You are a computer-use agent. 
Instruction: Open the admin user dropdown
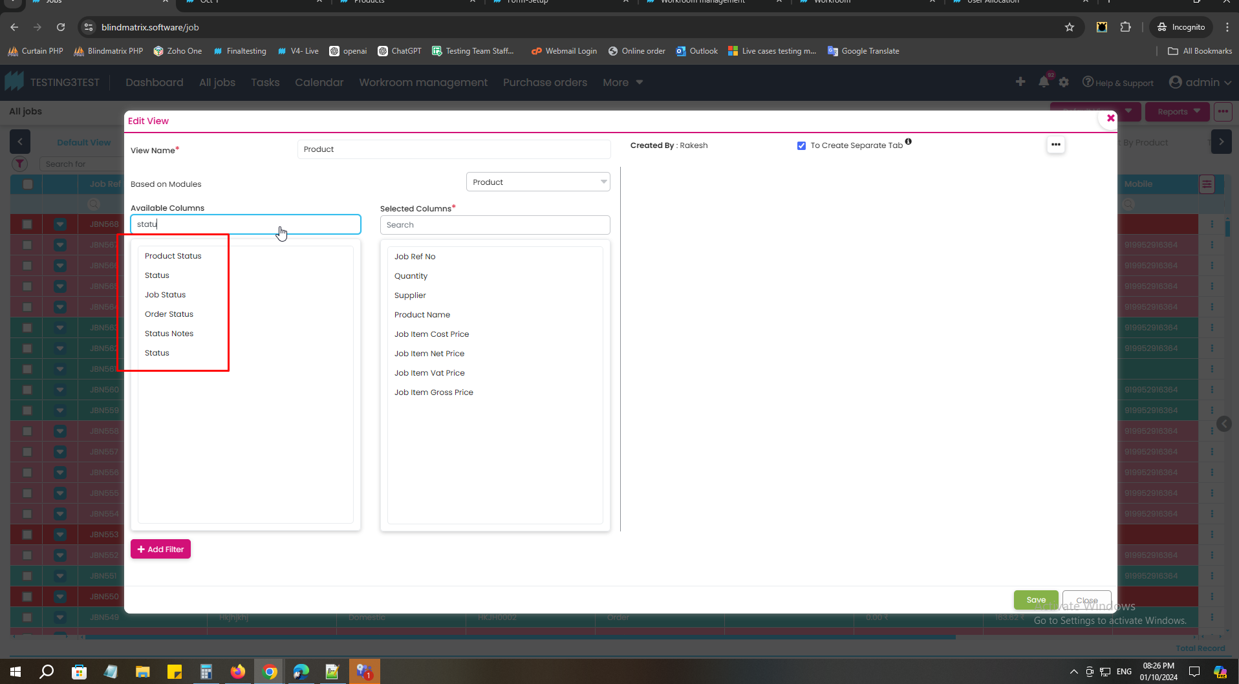(x=1200, y=83)
